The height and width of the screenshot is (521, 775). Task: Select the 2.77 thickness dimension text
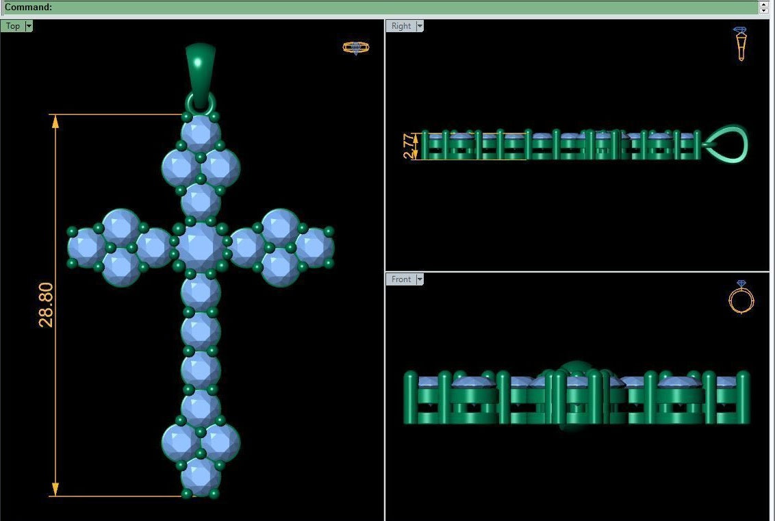(x=409, y=146)
